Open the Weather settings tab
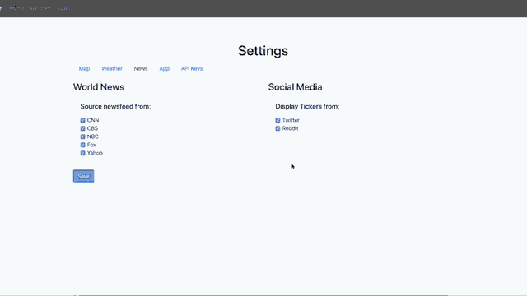The height and width of the screenshot is (296, 527). pyautogui.click(x=112, y=68)
